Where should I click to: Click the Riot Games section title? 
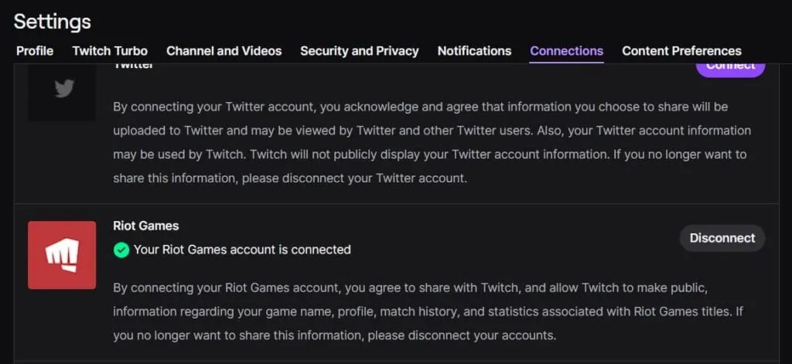[145, 226]
